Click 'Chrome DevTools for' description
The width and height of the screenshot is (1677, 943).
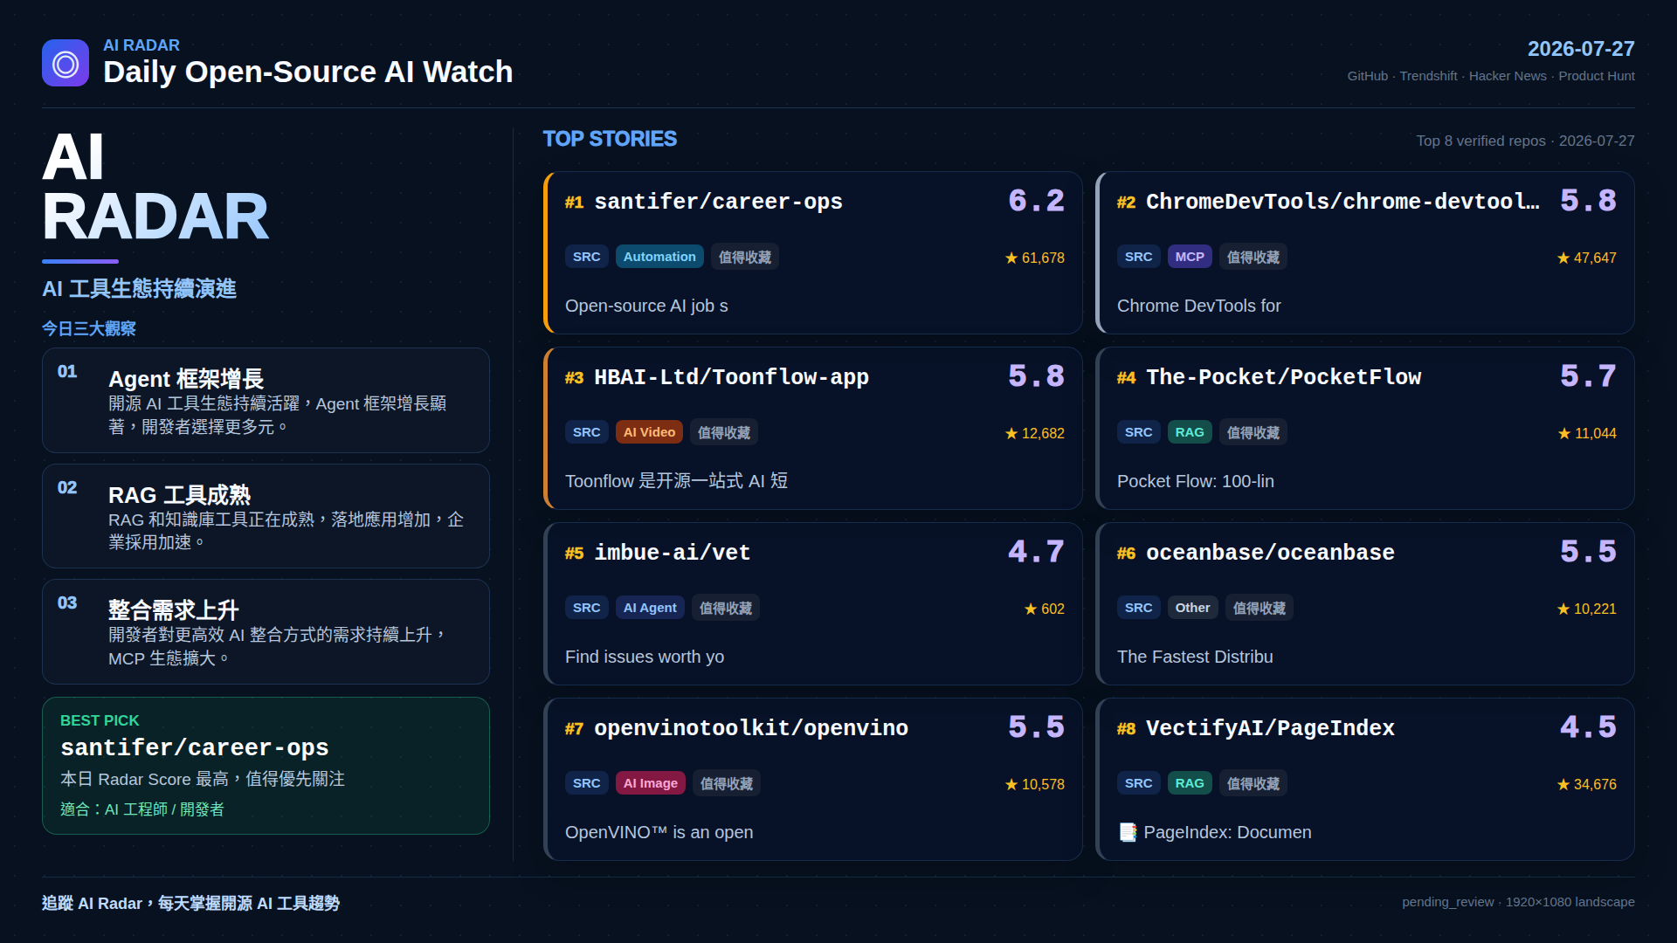(x=1198, y=306)
